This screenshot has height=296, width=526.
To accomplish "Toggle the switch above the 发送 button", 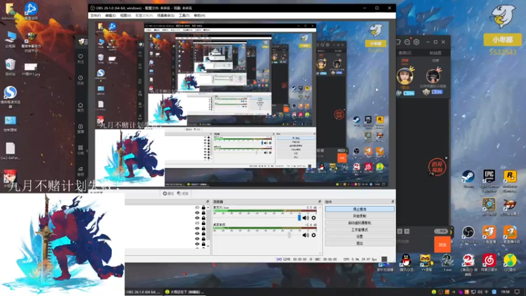I will pos(441,232).
